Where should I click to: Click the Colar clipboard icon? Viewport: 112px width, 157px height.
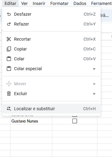point(9,59)
